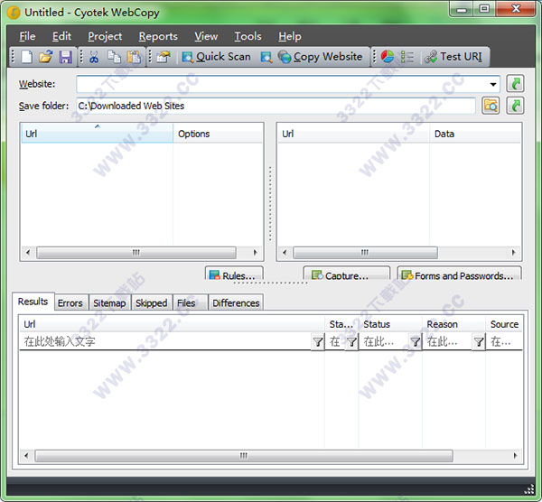542x502 pixels.
Task: Start a Quick Scan
Action: 217,57
